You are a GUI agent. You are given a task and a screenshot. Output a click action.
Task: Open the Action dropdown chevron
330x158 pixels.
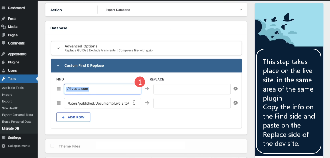pyautogui.click(x=241, y=10)
